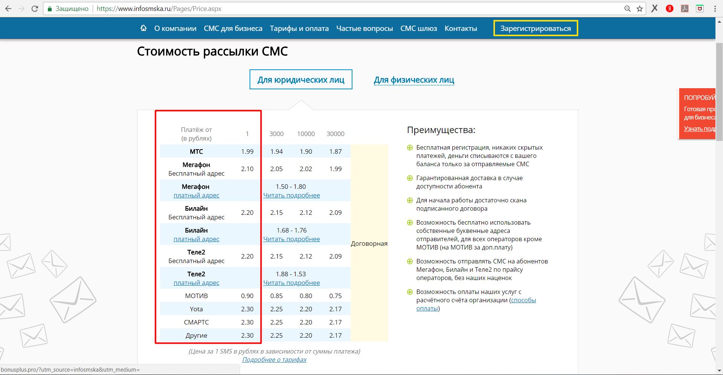Open Мегафон 'платный адрес' link
The image size is (723, 375).
pyautogui.click(x=196, y=195)
